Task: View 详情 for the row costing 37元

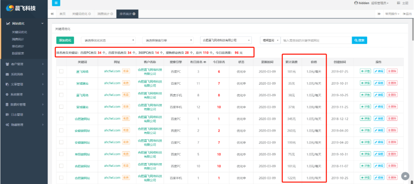Action: point(365,107)
